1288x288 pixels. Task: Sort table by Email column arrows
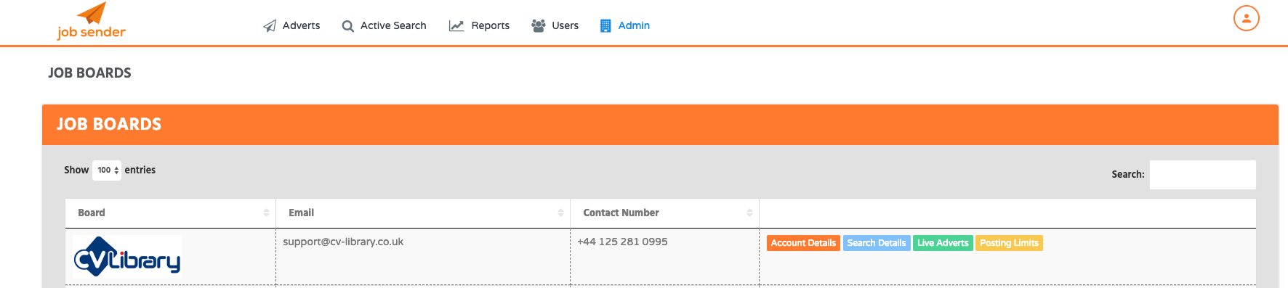[560, 213]
